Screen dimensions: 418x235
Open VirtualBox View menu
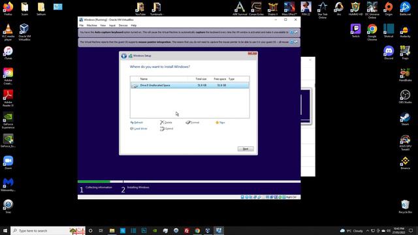click(x=103, y=25)
